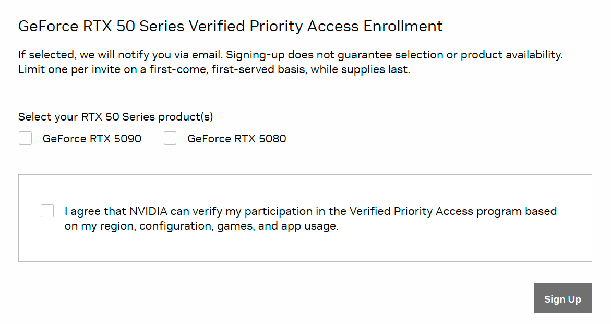Click the GeForce RTX 5080 label text
The image size is (611, 324).
pos(236,139)
